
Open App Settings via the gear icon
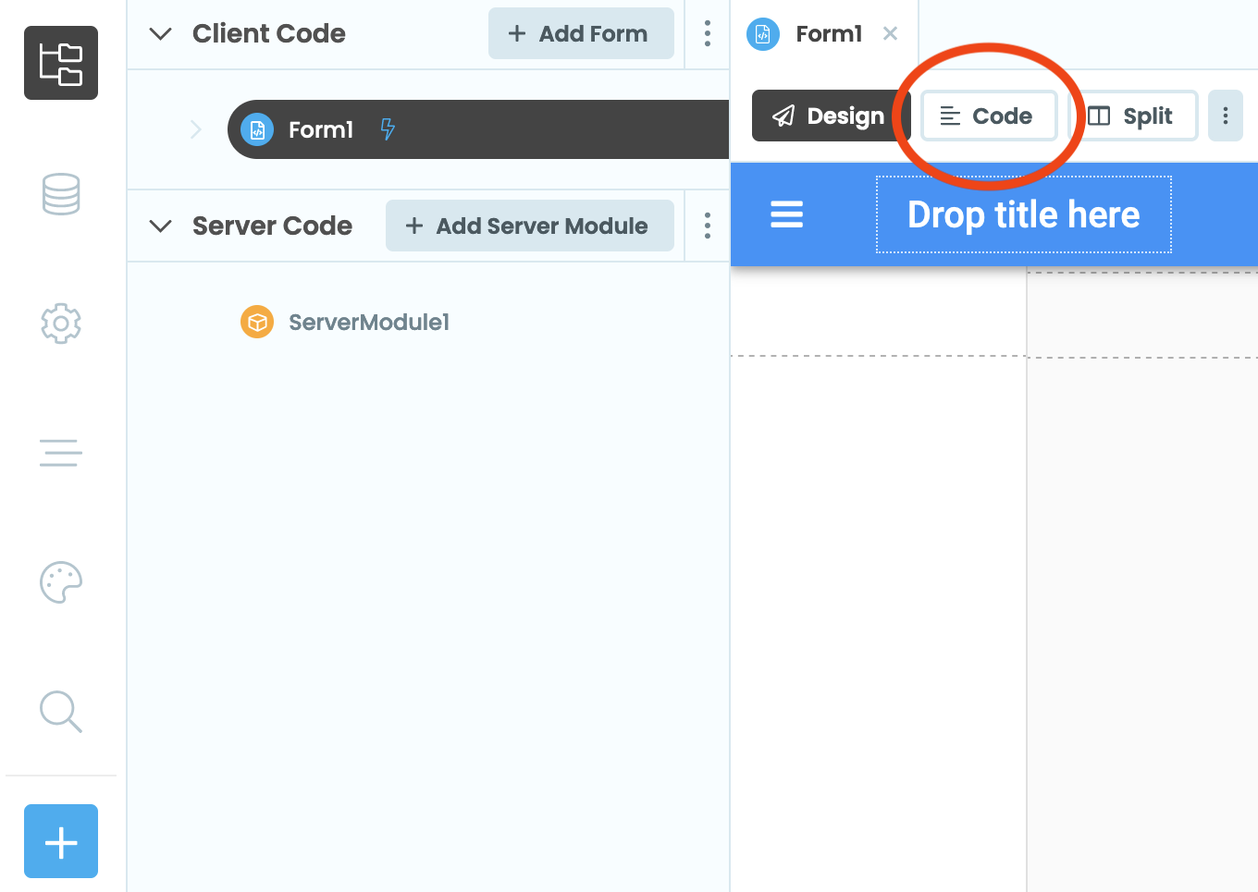pyautogui.click(x=60, y=324)
